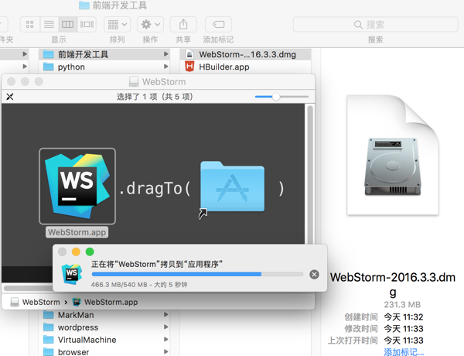The height and width of the screenshot is (356, 464).
Task: Open the action gear (操作) menu
Action: 150,24
